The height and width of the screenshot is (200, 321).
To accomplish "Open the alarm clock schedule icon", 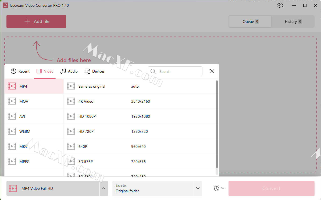I will click(x=217, y=188).
